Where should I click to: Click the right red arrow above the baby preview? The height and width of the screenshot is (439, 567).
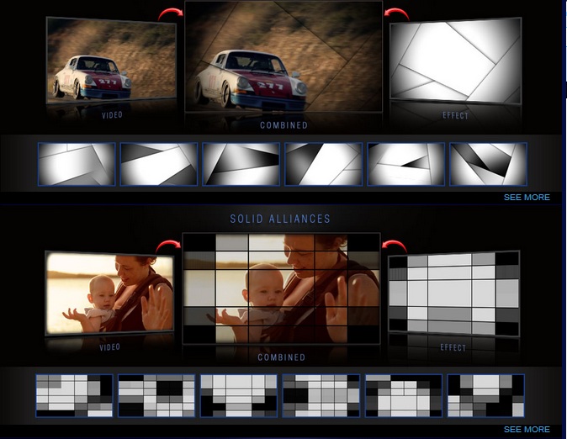pos(394,246)
